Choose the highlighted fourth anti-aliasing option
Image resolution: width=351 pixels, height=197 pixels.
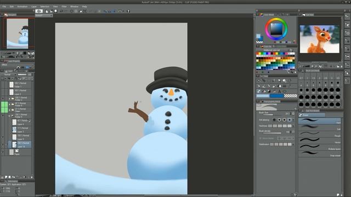(290, 120)
